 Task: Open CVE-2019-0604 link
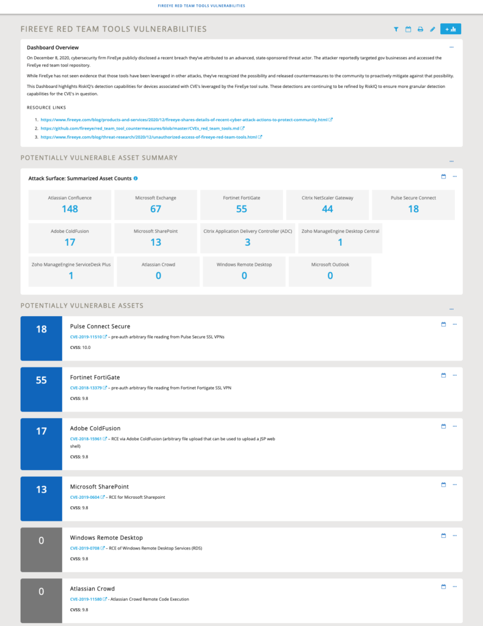coord(84,498)
